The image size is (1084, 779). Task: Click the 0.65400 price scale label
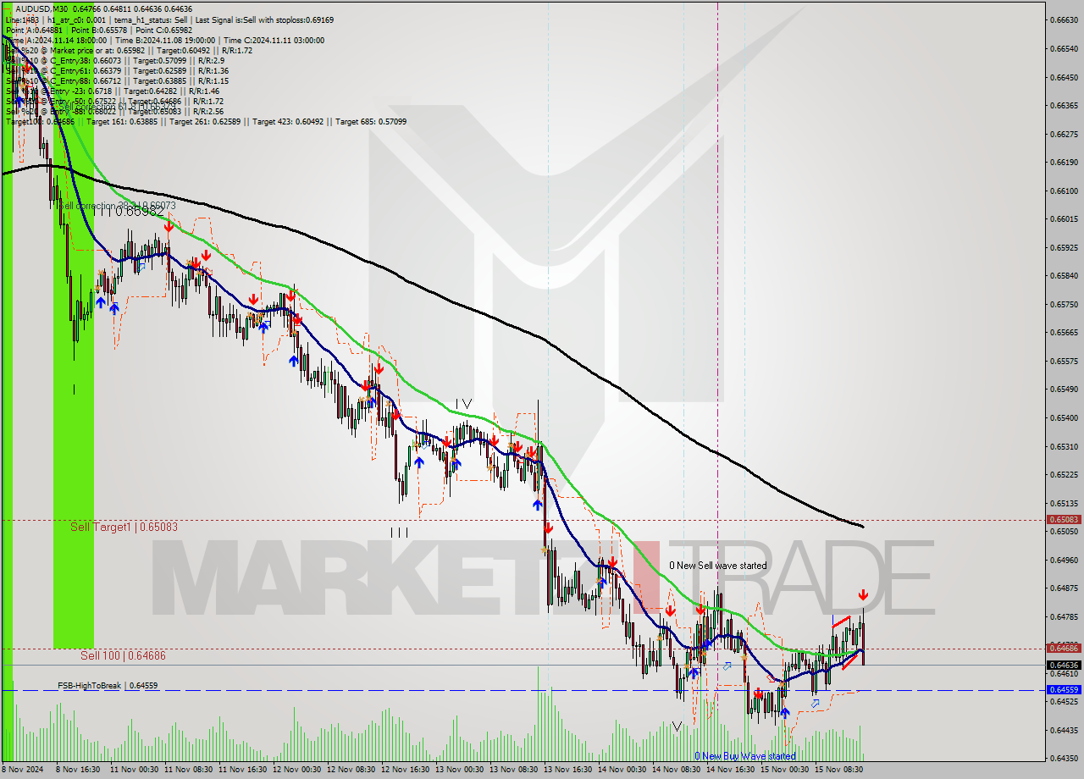1063,417
